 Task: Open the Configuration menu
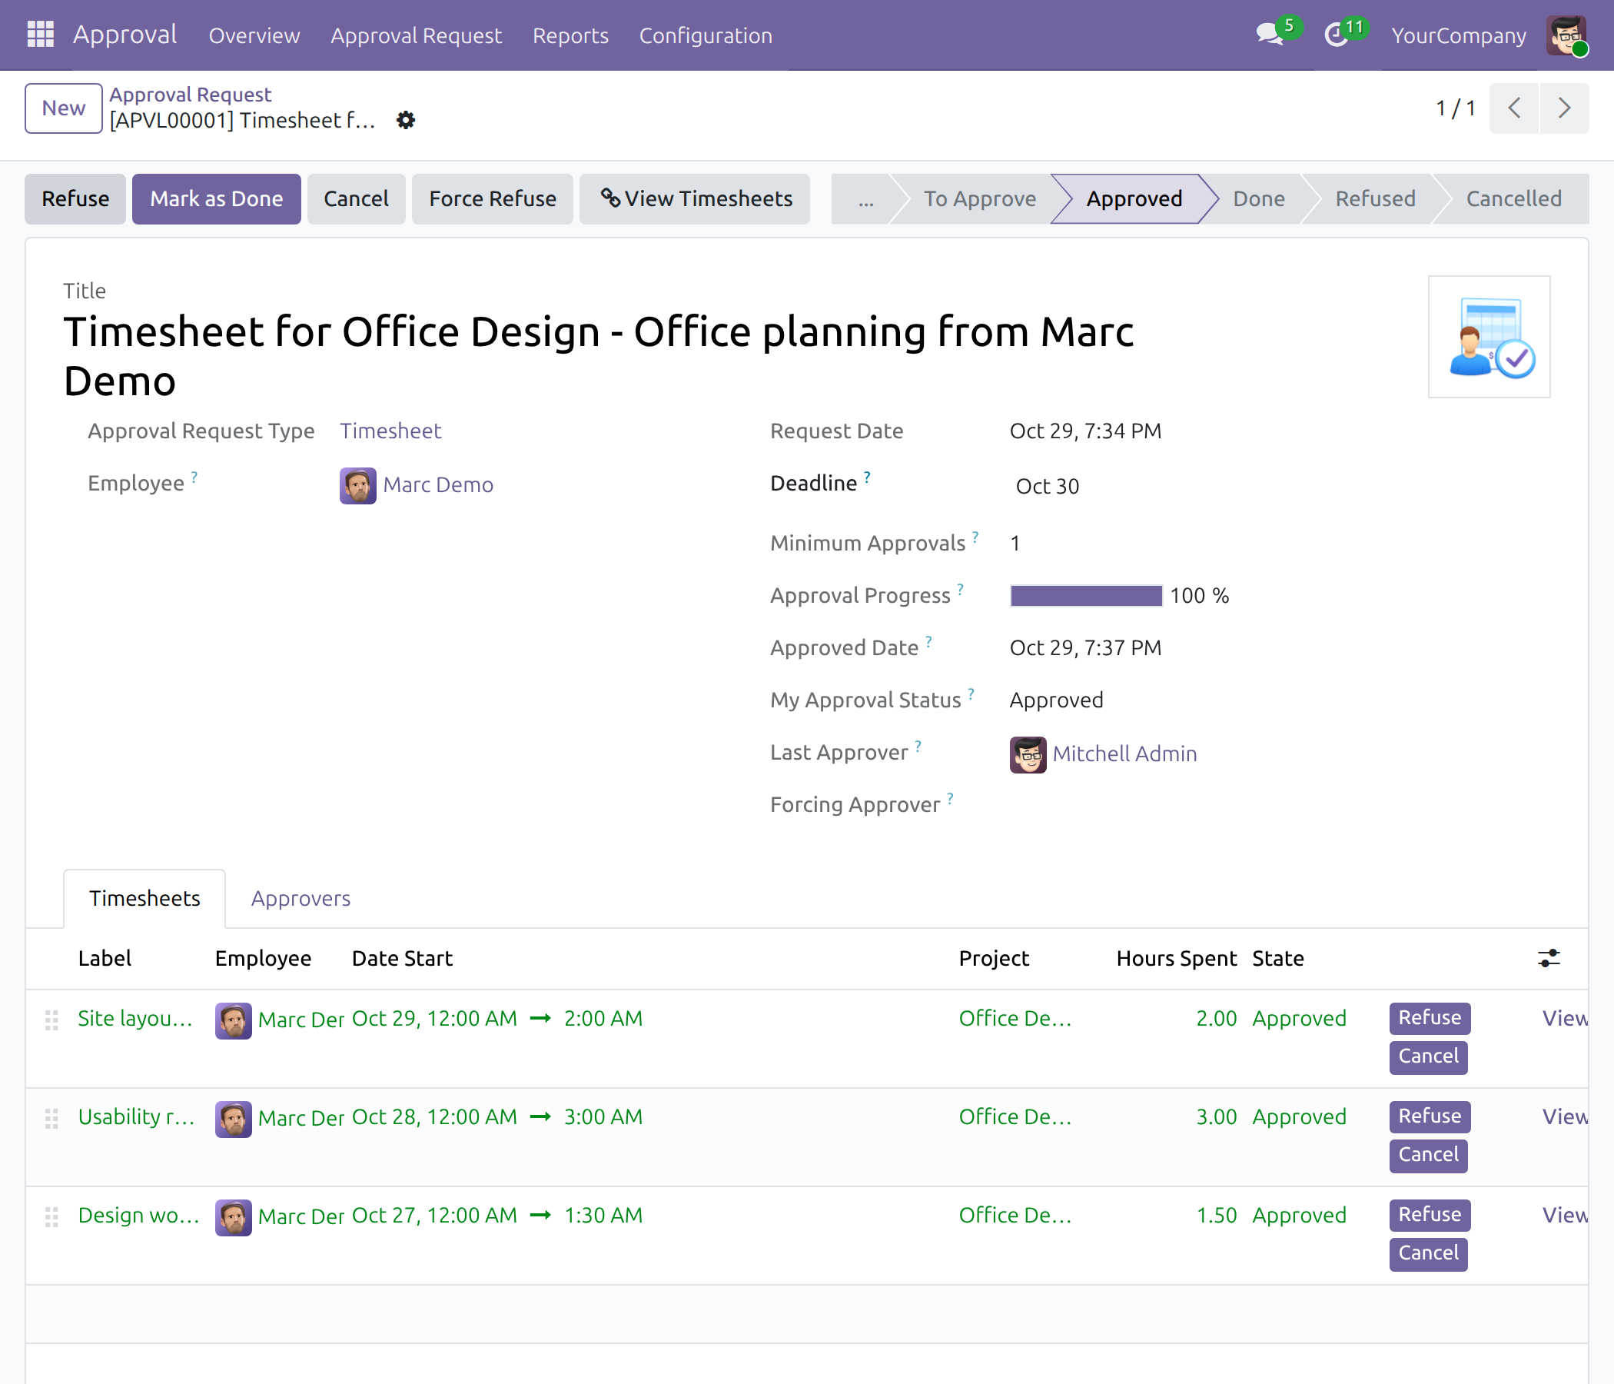click(x=705, y=35)
